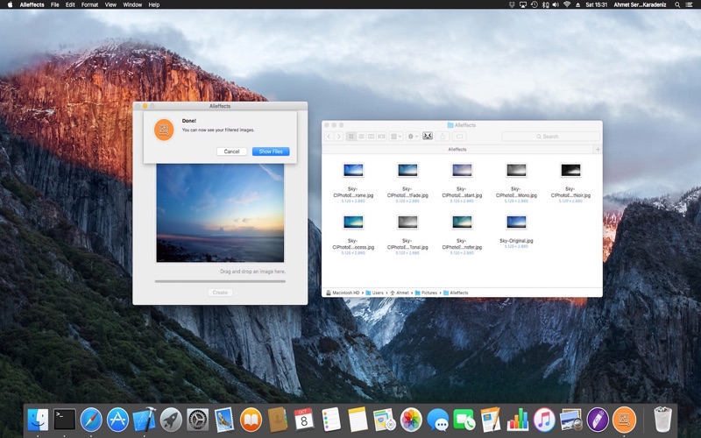Viewport: 701px width, 438px height.
Task: Switch Finder to column view
Action: (371, 137)
